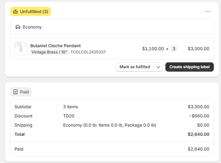
Task: Open the Butanist Cloche Pendant product link
Action: tap(56, 46)
